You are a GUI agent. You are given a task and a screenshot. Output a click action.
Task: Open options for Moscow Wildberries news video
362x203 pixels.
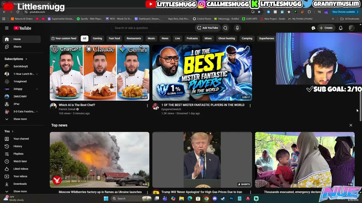point(147,192)
